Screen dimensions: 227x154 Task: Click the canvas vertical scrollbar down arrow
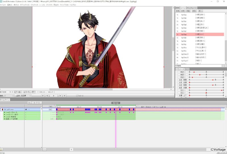pos(173,87)
